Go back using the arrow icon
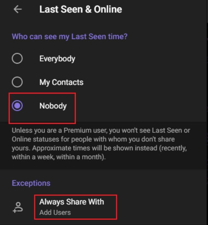Image resolution: width=208 pixels, height=225 pixels. coord(18,9)
